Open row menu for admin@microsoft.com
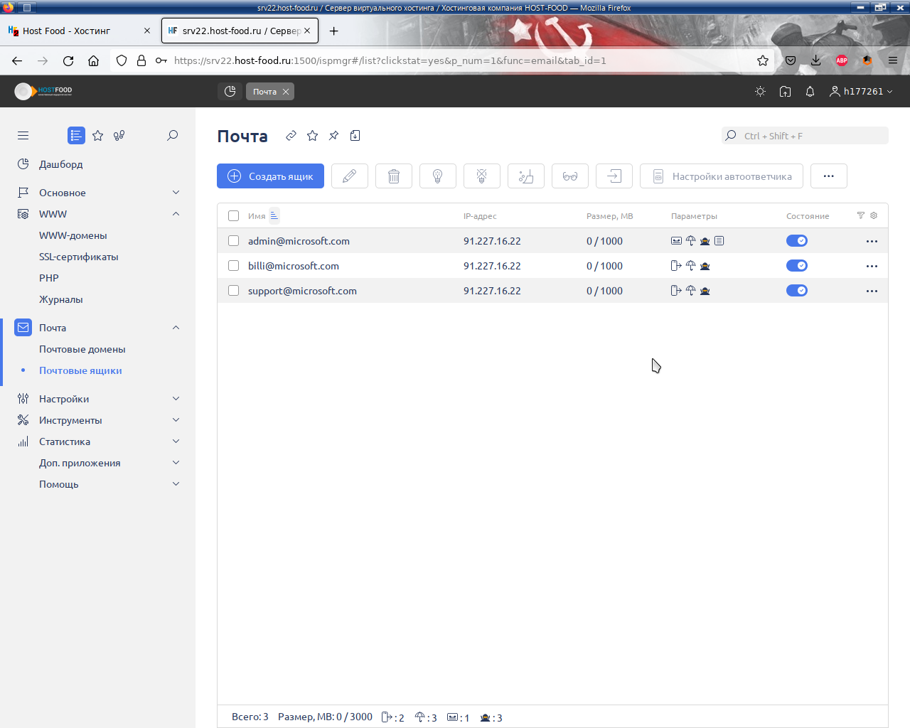910x728 pixels. (x=872, y=241)
